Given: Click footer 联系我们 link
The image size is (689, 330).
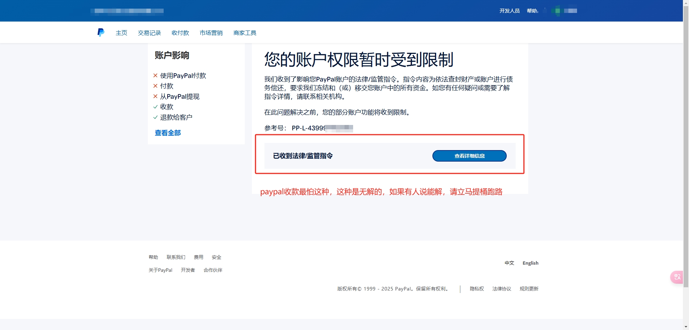Looking at the screenshot, I should [176, 257].
